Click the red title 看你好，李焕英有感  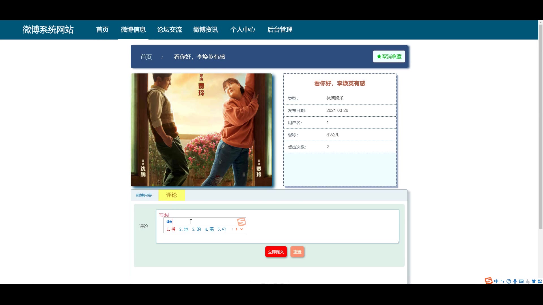(340, 83)
